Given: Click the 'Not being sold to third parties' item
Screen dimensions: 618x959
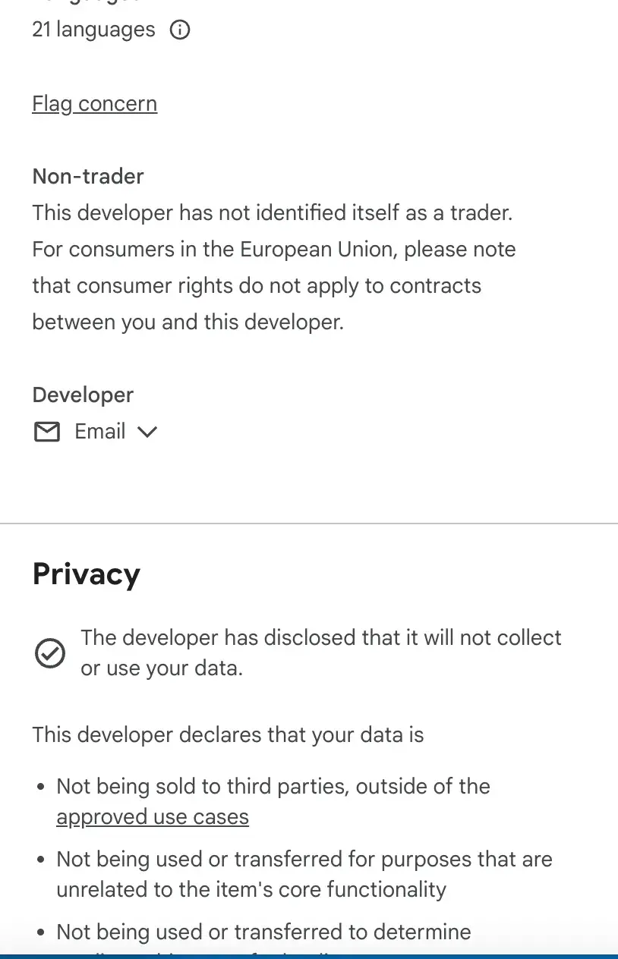Looking at the screenshot, I should 273,786.
